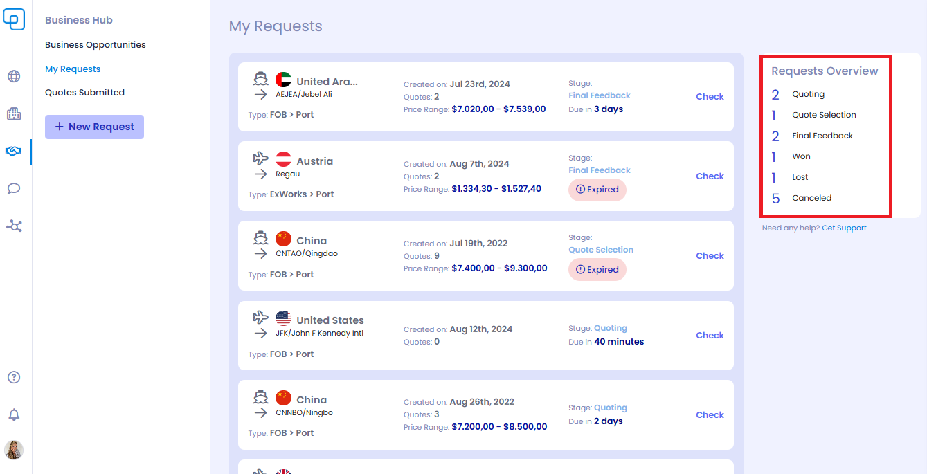Open the connections nodes icon in sidebar
927x474 pixels.
coord(14,226)
